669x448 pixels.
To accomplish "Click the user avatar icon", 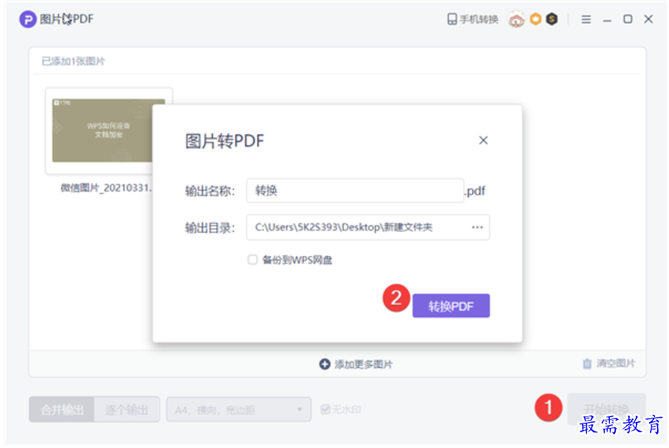I will pos(516,19).
